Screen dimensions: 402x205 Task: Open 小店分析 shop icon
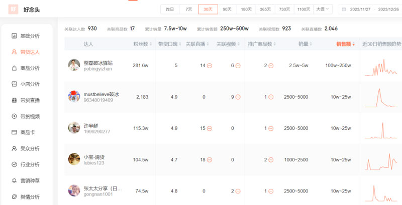(15, 84)
